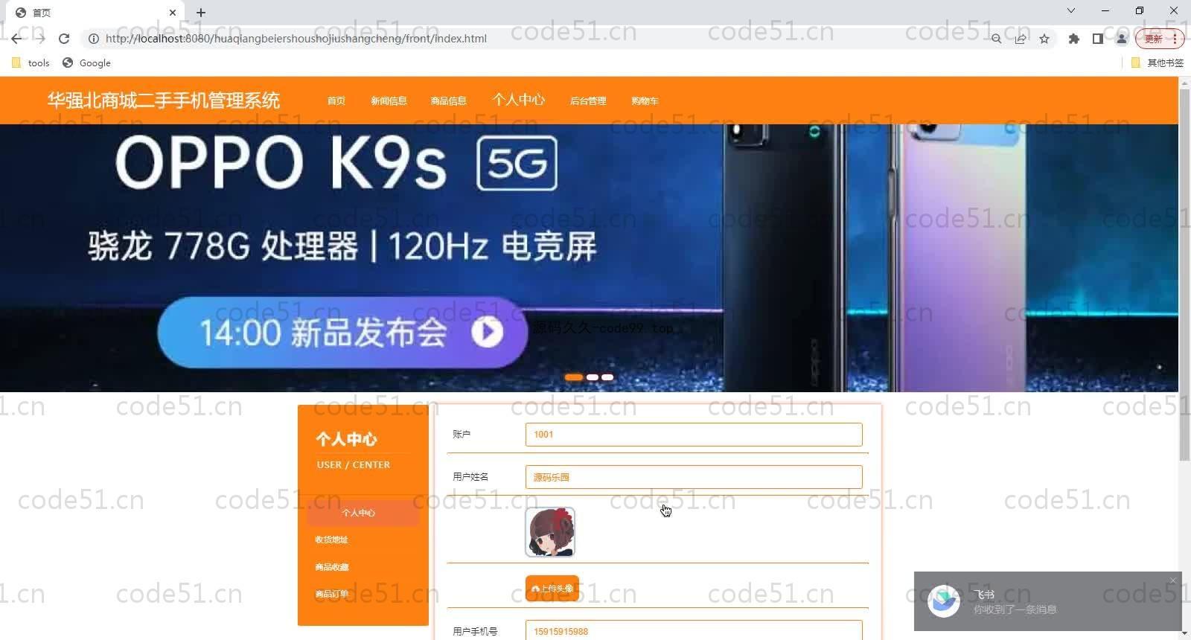Click the 用户手机号 input field
This screenshot has height=640, width=1191.
[694, 630]
